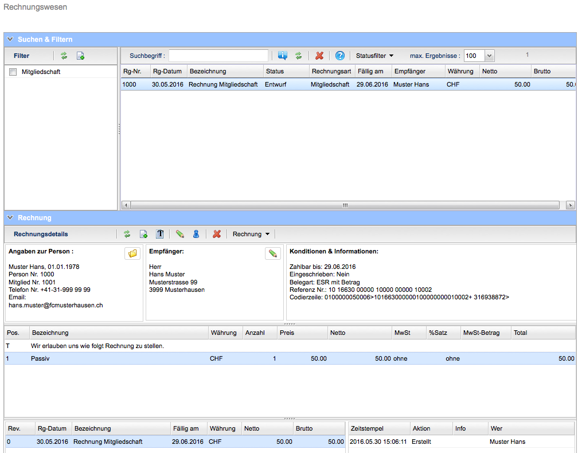Sort the invoice list by Rg-Nr. column

(x=136, y=71)
